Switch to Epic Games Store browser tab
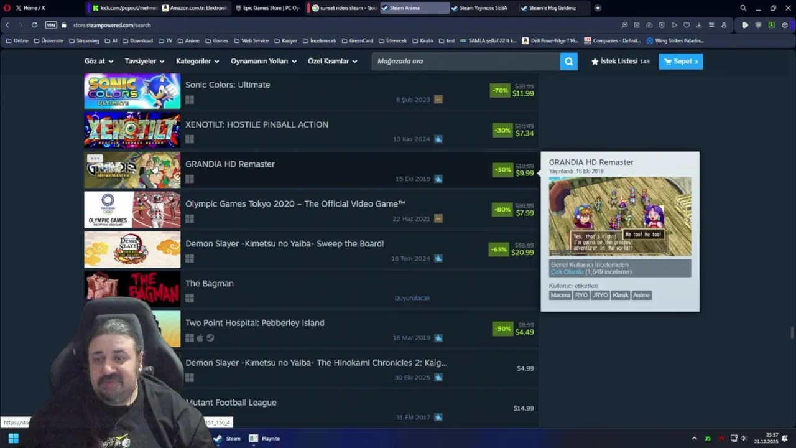Screen dimensions: 796x448 pos(267,8)
